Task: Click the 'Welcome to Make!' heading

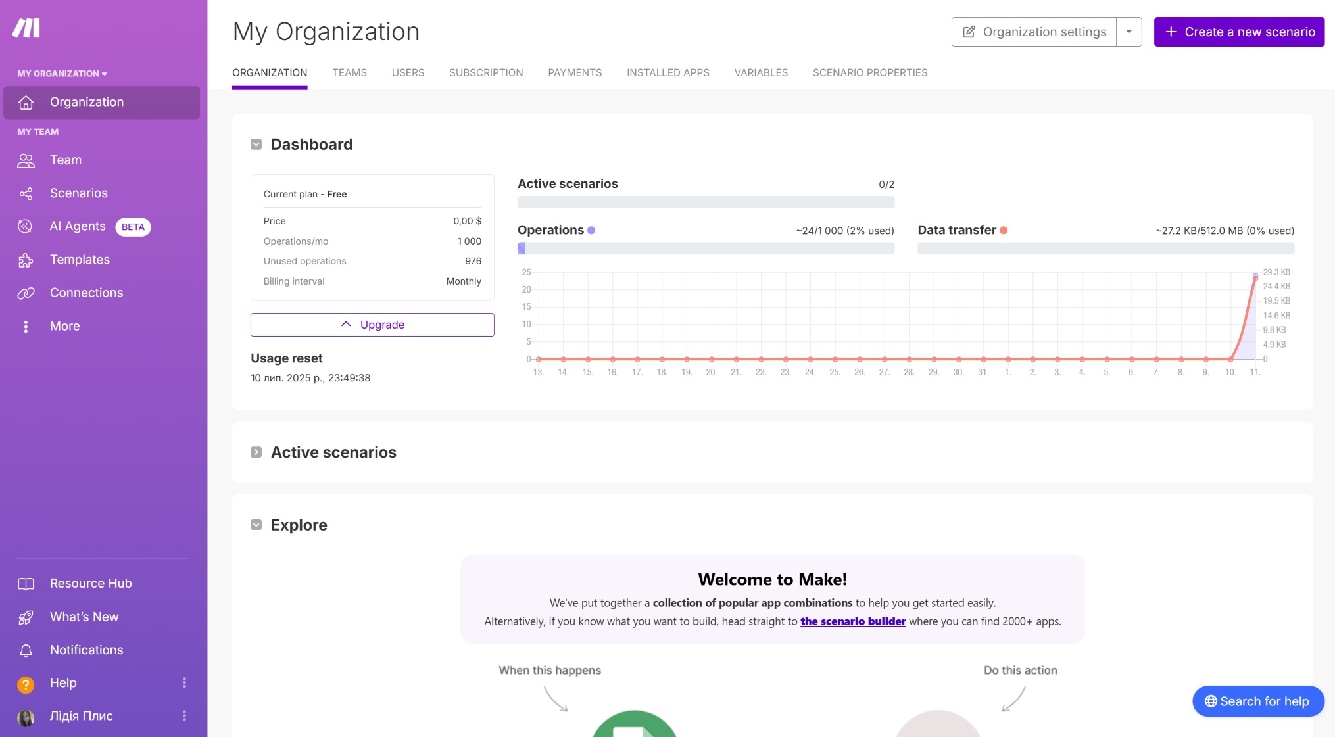Action: pyautogui.click(x=772, y=579)
